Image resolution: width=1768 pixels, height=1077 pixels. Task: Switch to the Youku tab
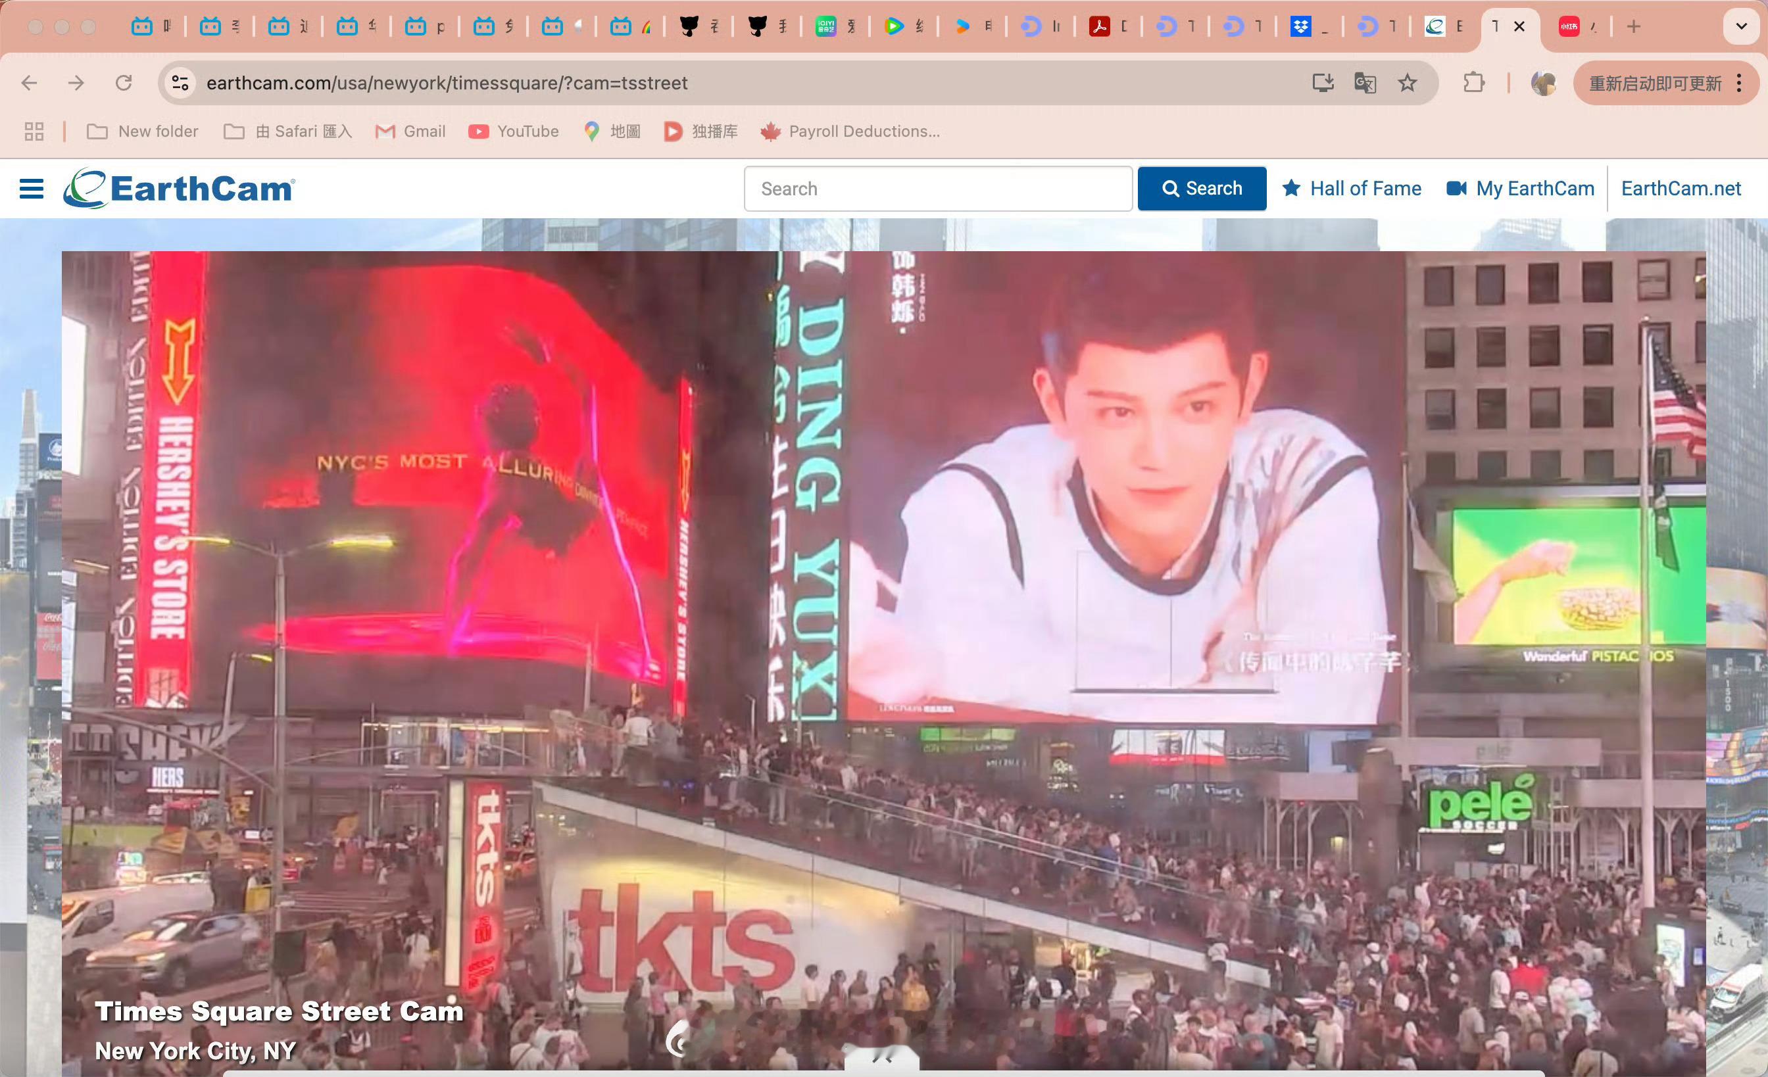[973, 26]
